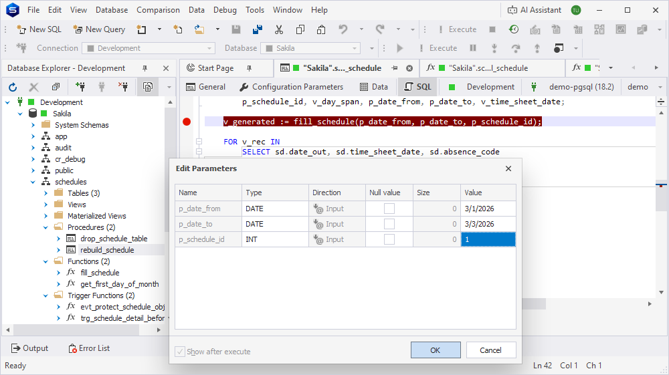The width and height of the screenshot is (669, 375).
Task: Click the Step Into debug icon
Action: pos(494,48)
